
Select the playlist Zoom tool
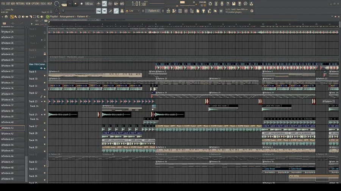pyautogui.click(x=38, y=17)
